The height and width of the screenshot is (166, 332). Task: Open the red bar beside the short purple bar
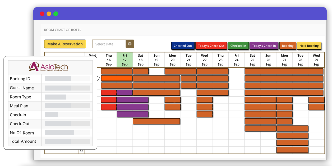pos(109,92)
